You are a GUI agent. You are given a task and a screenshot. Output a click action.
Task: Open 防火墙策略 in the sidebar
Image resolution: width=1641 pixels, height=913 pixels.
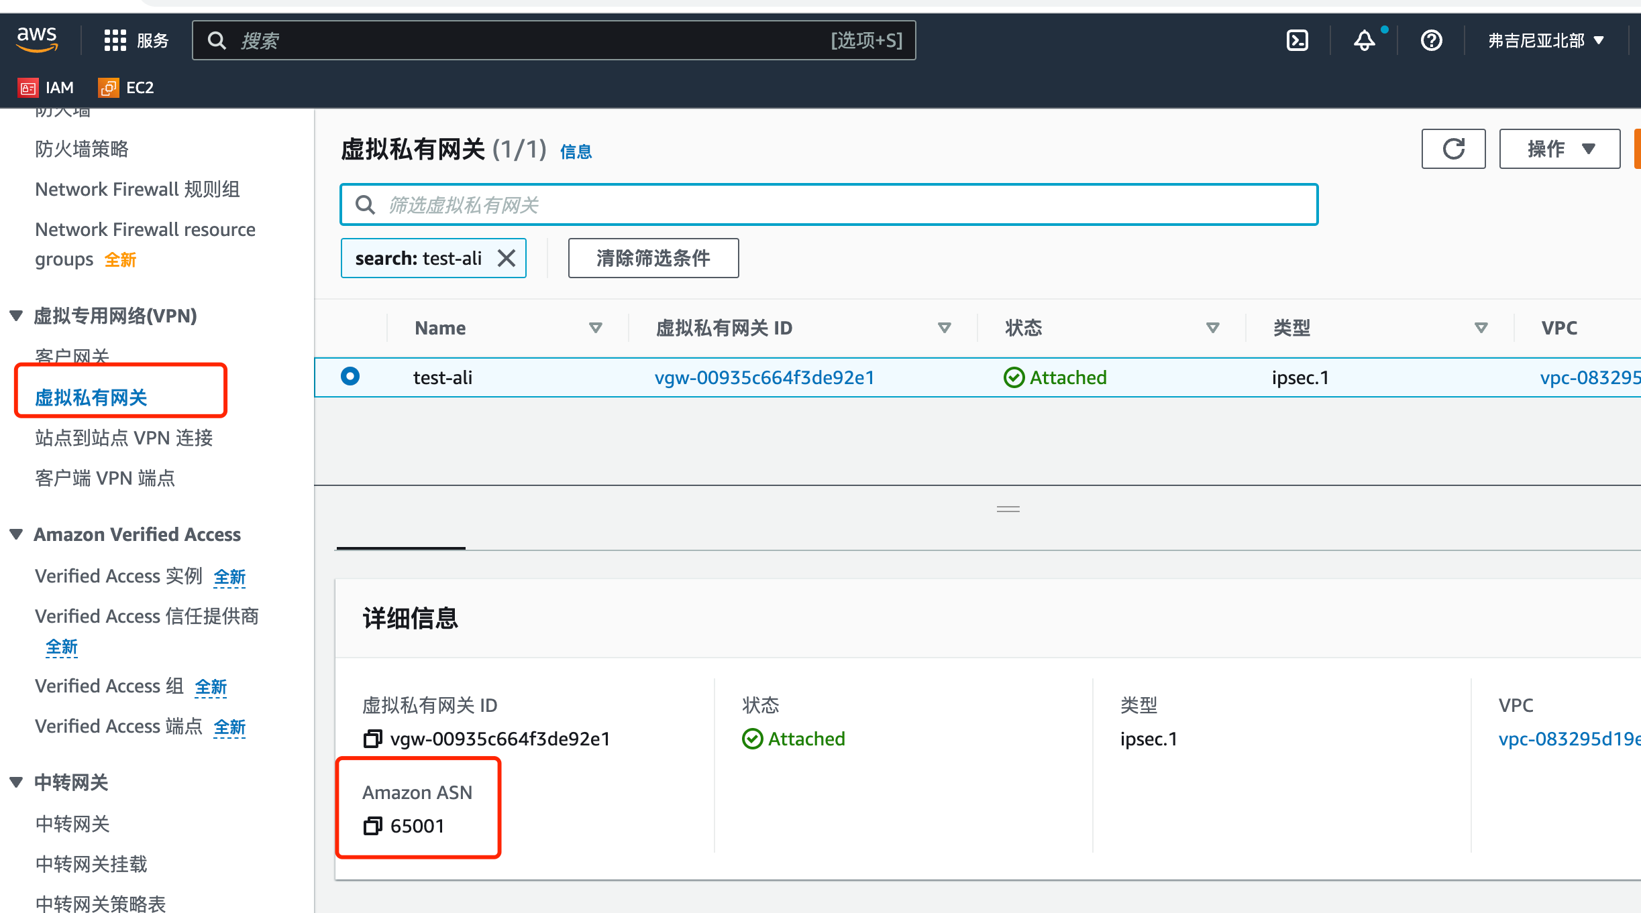coord(82,149)
